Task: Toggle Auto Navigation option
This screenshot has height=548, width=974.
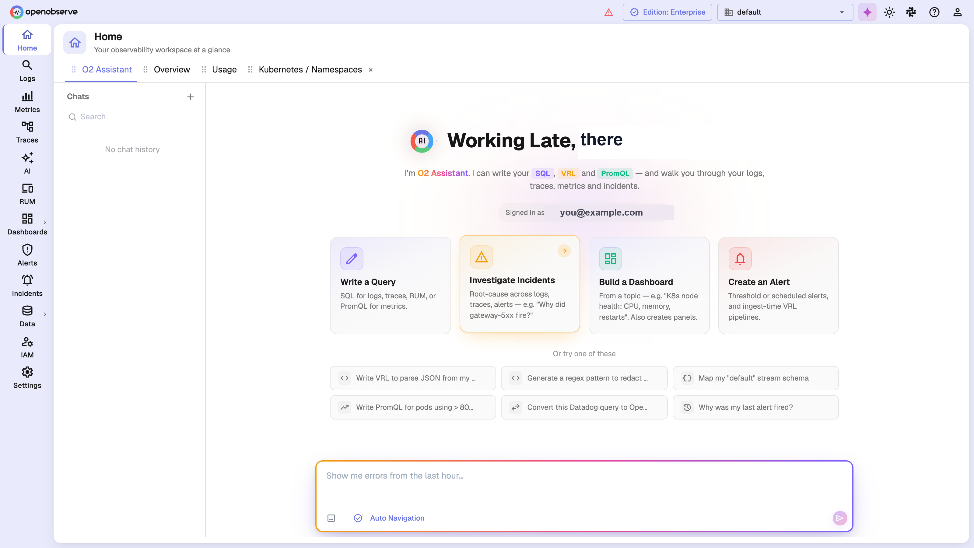Action: [x=389, y=518]
